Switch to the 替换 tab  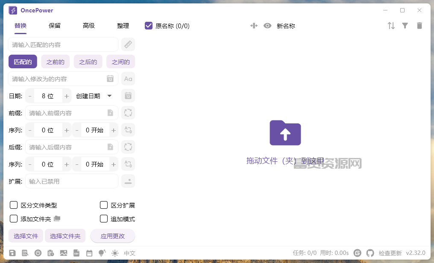[x=21, y=26]
